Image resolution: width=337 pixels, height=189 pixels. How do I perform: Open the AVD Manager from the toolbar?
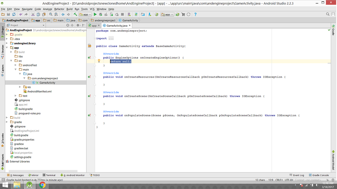129,14
